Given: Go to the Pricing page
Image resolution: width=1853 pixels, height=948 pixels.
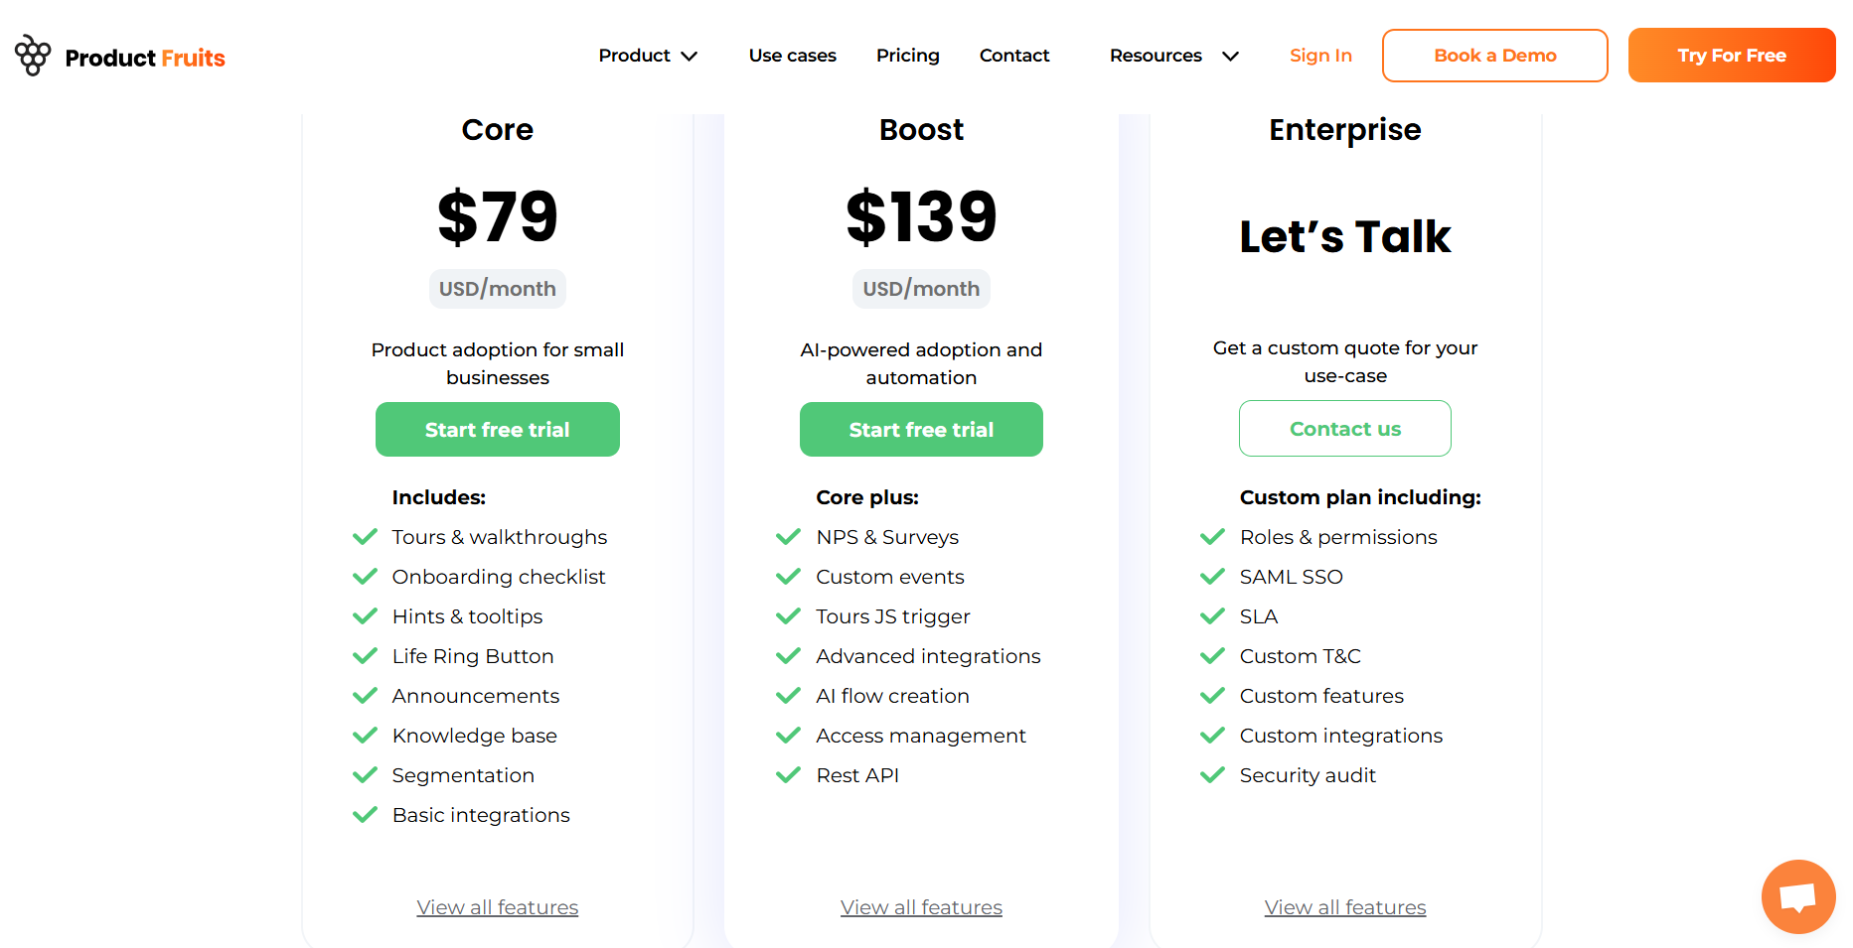Looking at the screenshot, I should click(907, 56).
